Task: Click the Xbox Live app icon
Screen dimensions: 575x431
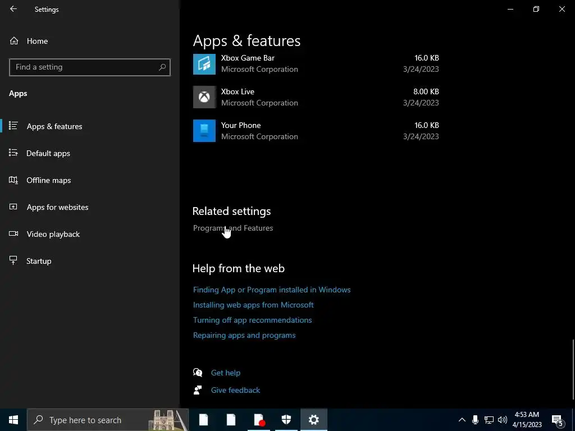Action: [x=204, y=97]
